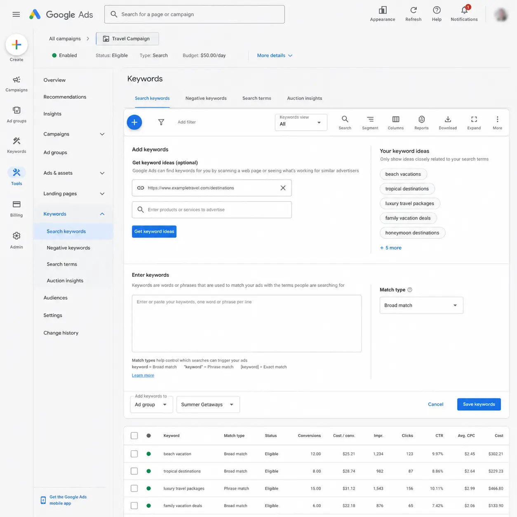Screen dimensions: 517x517
Task: Toggle status dot for tropical destinations
Action: click(149, 471)
